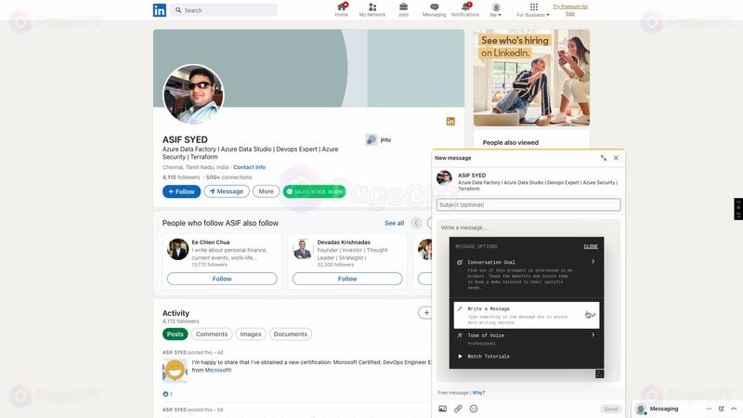Click the Send button
The width and height of the screenshot is (743, 418).
(x=610, y=409)
